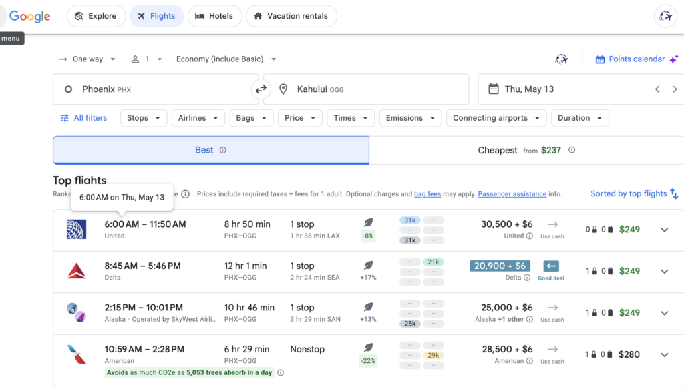Go to Vacation rentals tab

tap(291, 16)
